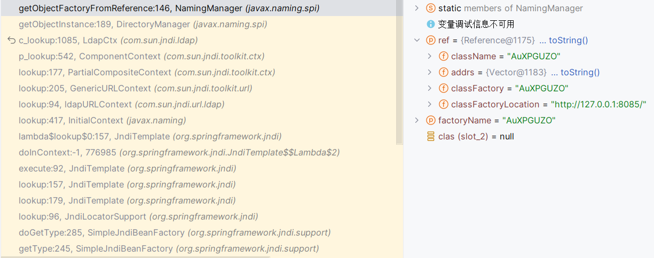
Task: Click the field icon next to classFactory
Action: tap(444, 88)
